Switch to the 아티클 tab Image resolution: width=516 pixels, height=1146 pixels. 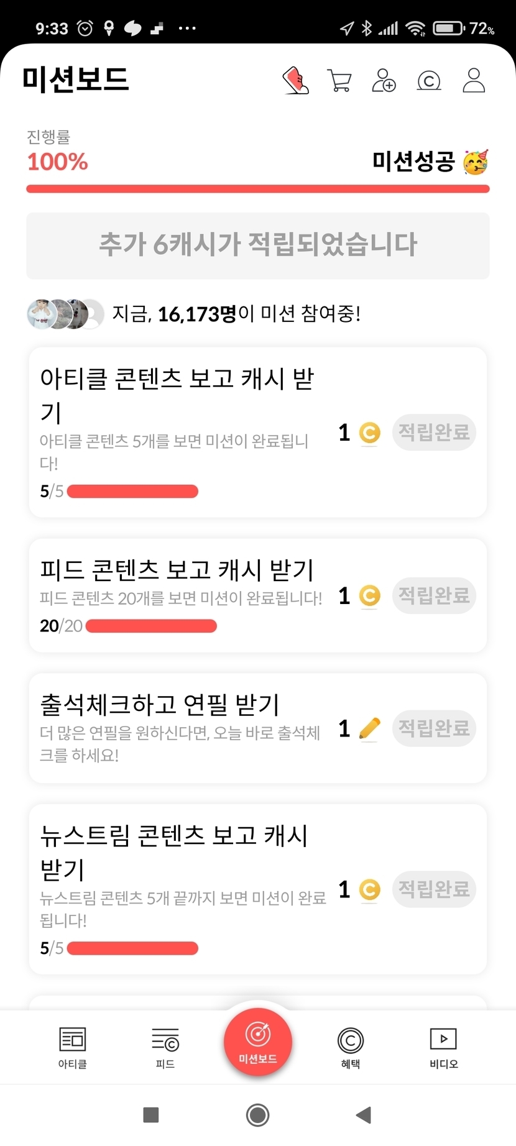73,1048
